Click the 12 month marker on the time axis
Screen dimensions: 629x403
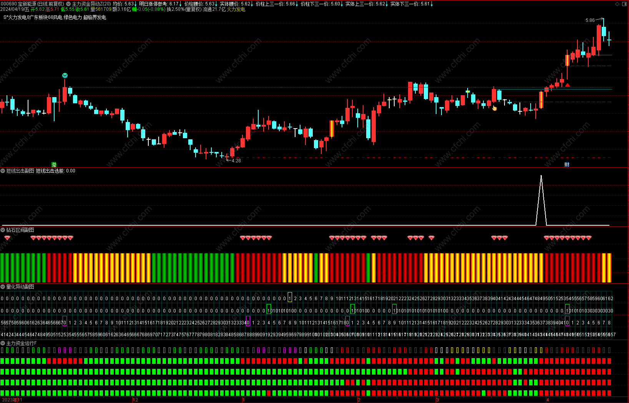135,400
